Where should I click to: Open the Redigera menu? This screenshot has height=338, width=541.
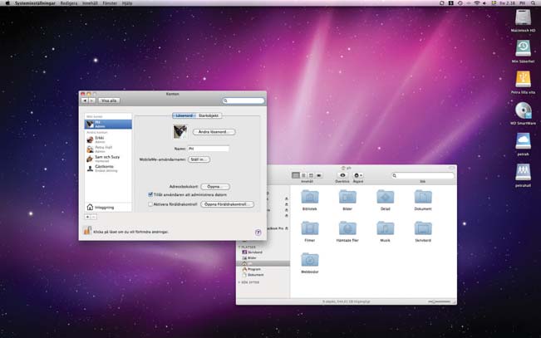pyautogui.click(x=69, y=2)
